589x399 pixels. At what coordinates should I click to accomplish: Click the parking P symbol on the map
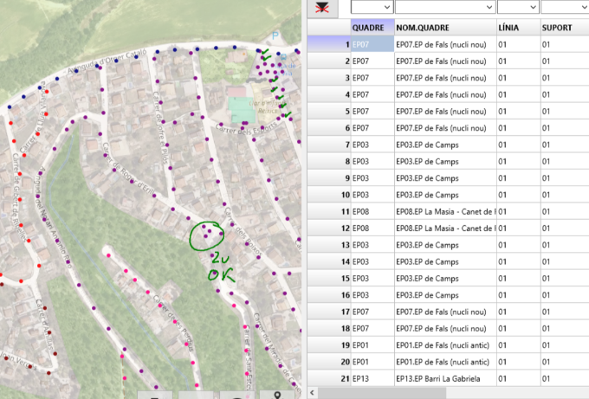(x=275, y=36)
